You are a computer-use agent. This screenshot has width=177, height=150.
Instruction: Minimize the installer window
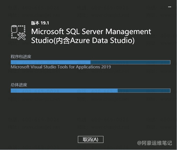click(x=170, y=7)
